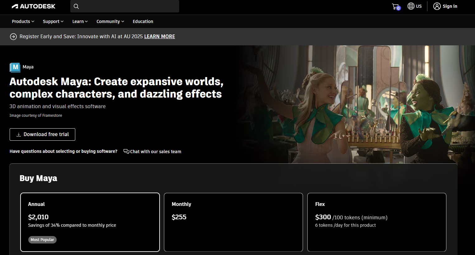This screenshot has height=255, width=475.
Task: Click the 'Maya' product name label
Action: [28, 67]
